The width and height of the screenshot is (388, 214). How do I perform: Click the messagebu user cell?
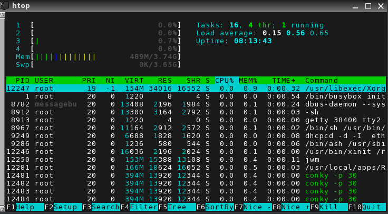coord(56,104)
